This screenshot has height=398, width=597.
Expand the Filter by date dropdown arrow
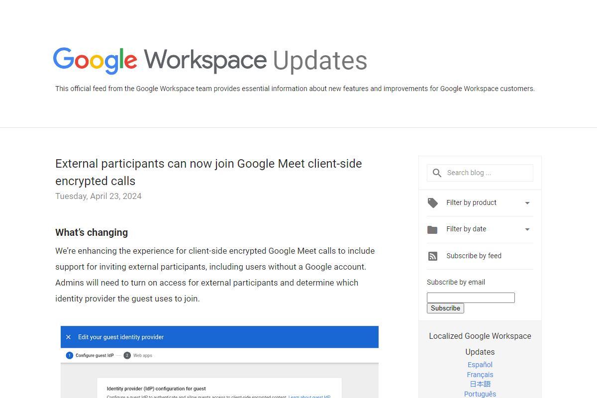point(527,229)
